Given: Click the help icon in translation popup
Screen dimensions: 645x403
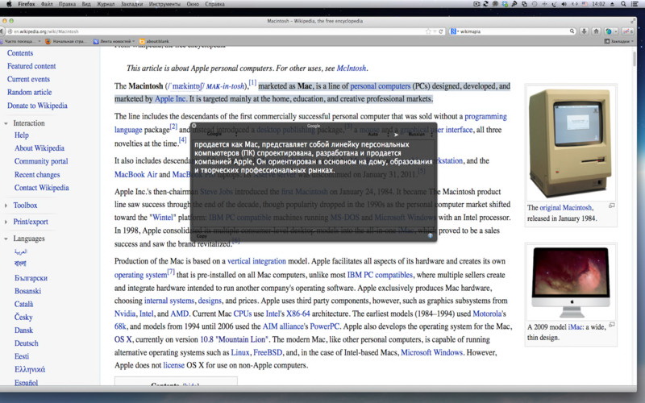Looking at the screenshot, I should coord(431,236).
